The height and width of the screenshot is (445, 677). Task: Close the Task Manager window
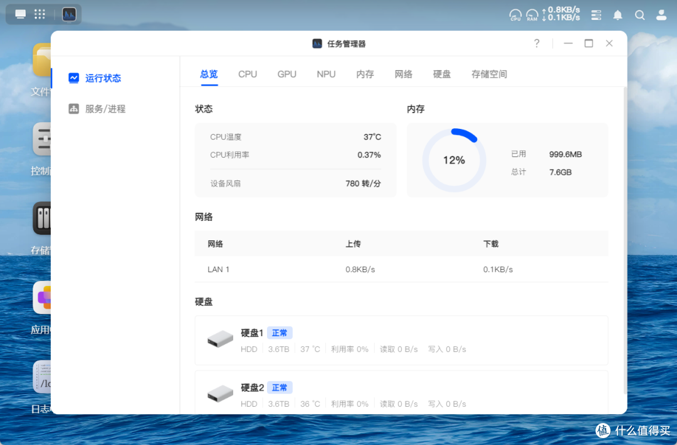coord(609,43)
